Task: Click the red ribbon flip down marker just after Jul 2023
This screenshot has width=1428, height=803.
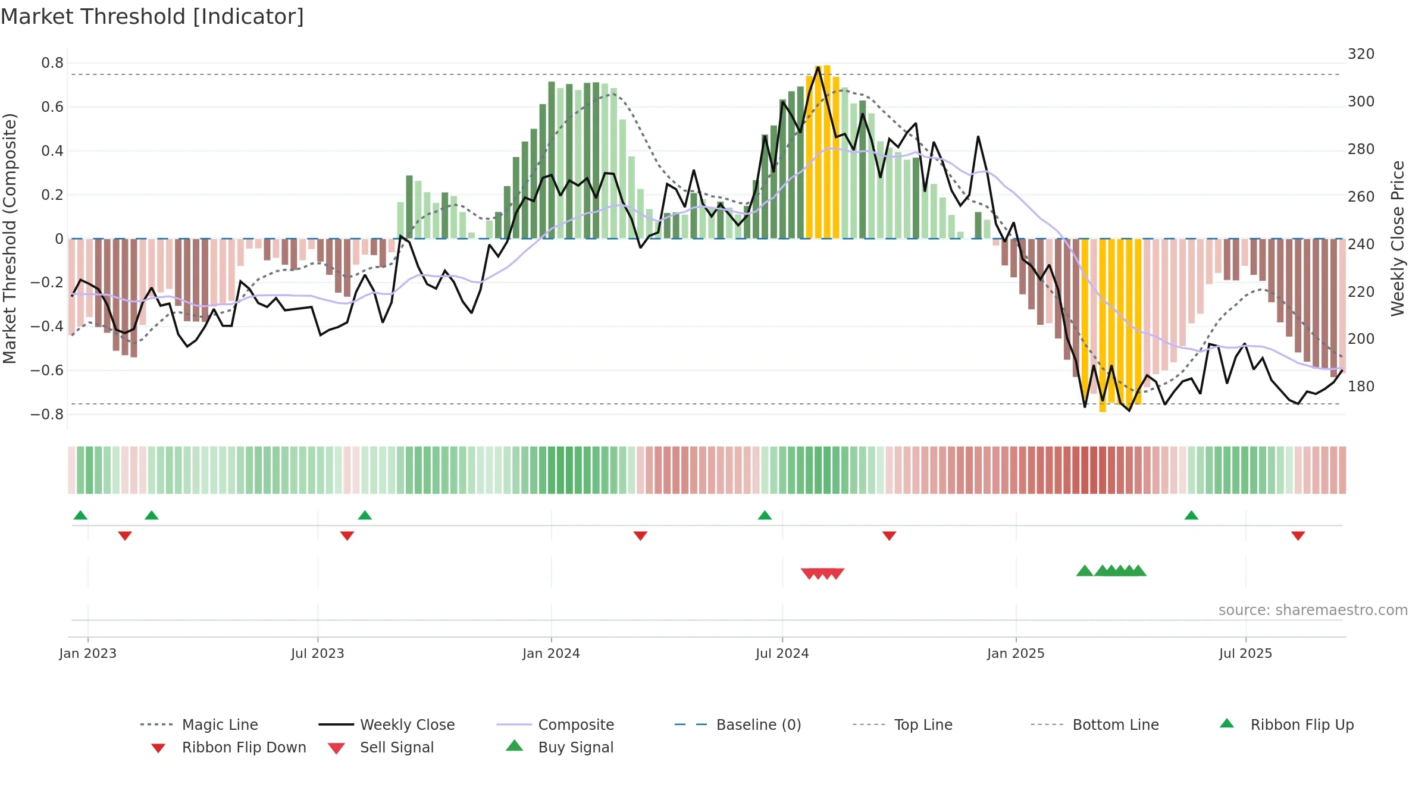Action: [347, 536]
